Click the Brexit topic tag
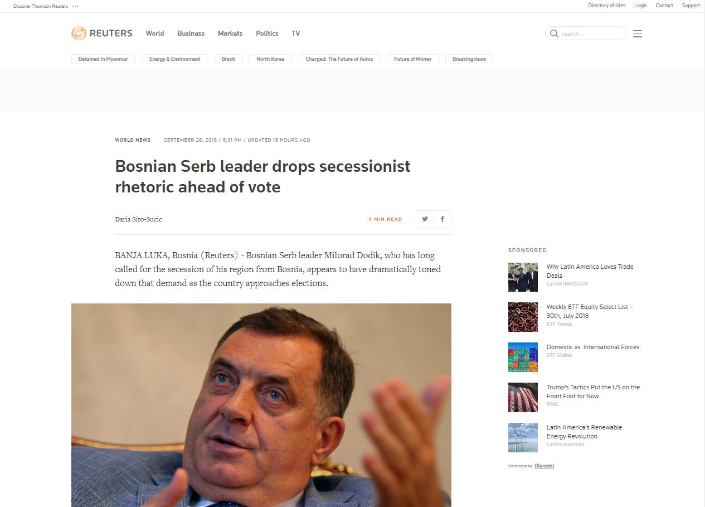This screenshot has width=705, height=507. tap(228, 59)
